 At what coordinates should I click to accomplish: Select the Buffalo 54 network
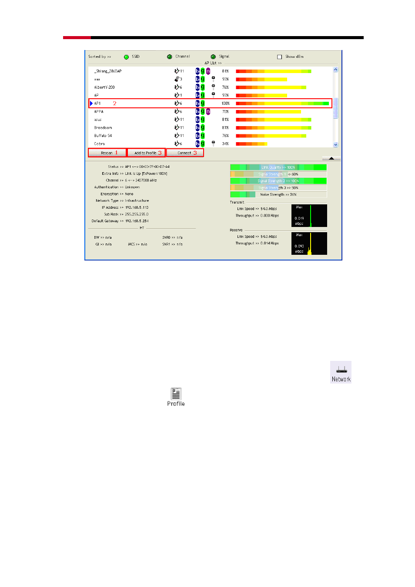coord(211,136)
